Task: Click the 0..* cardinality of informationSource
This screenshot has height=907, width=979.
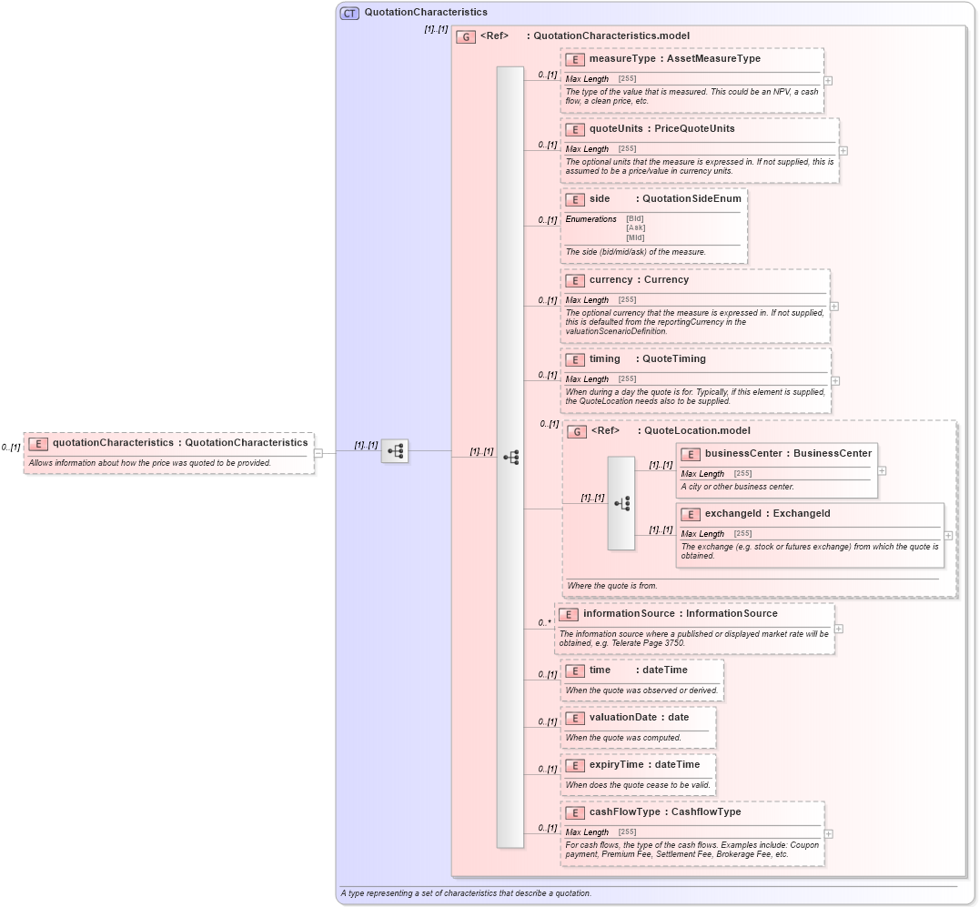Action: click(545, 623)
